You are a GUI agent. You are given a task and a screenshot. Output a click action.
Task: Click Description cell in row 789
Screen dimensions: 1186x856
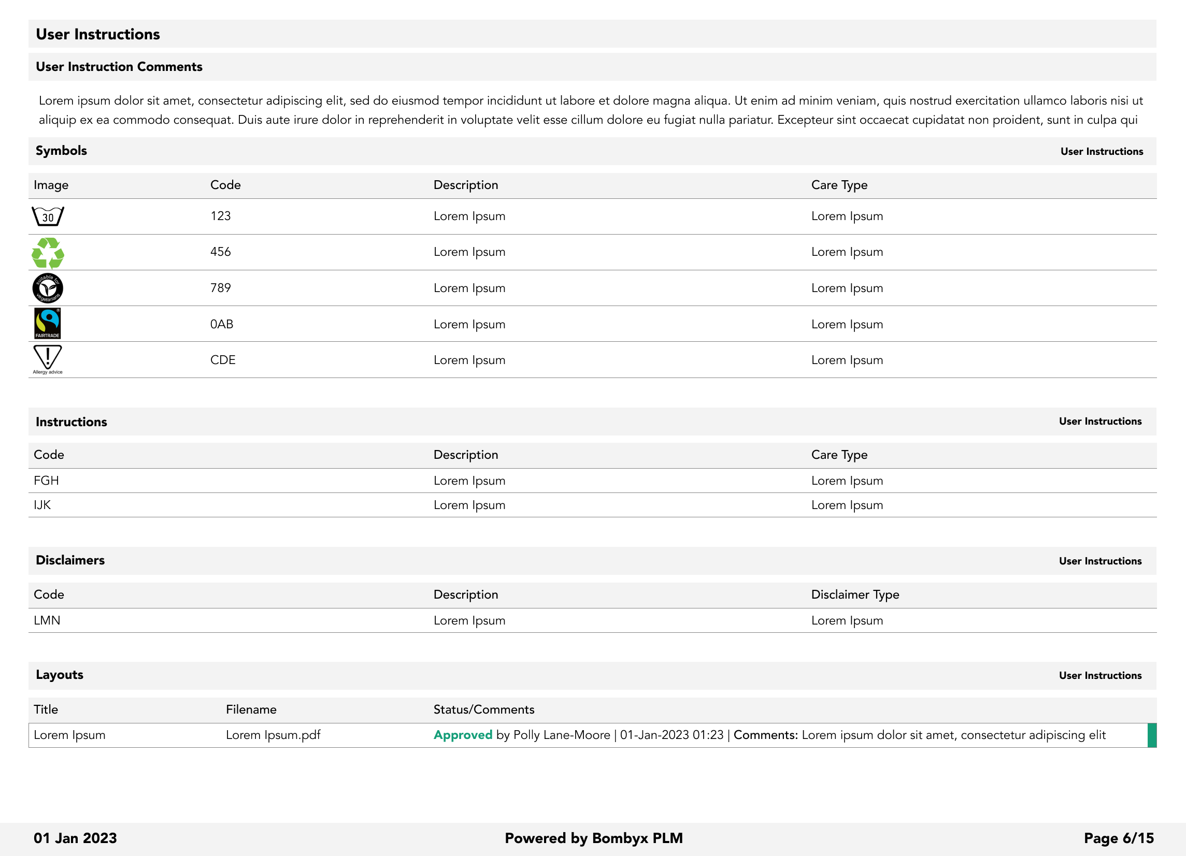(x=469, y=288)
